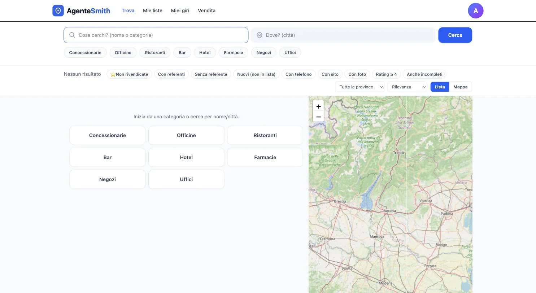
Task: Click the Concessionarie quick chip below search
Action: [85, 53]
